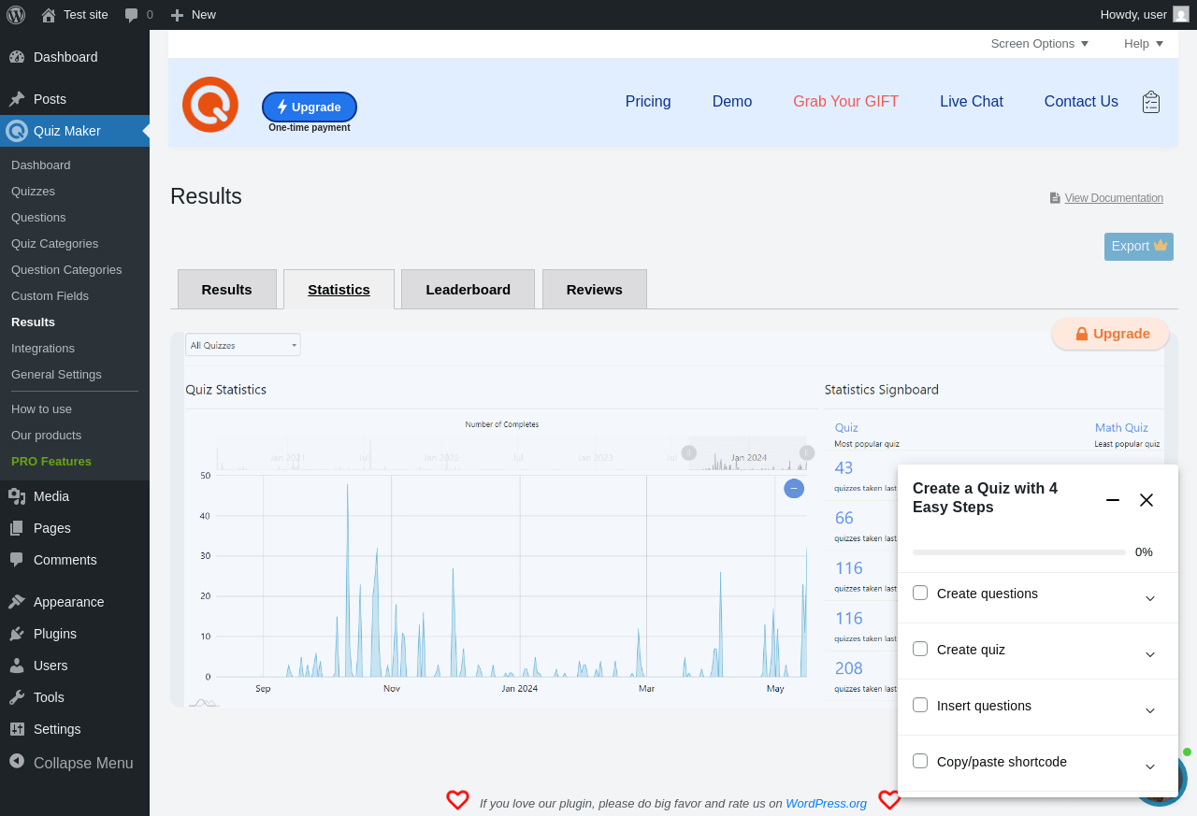Check the Create questions checkbox
The width and height of the screenshot is (1197, 816).
point(920,593)
